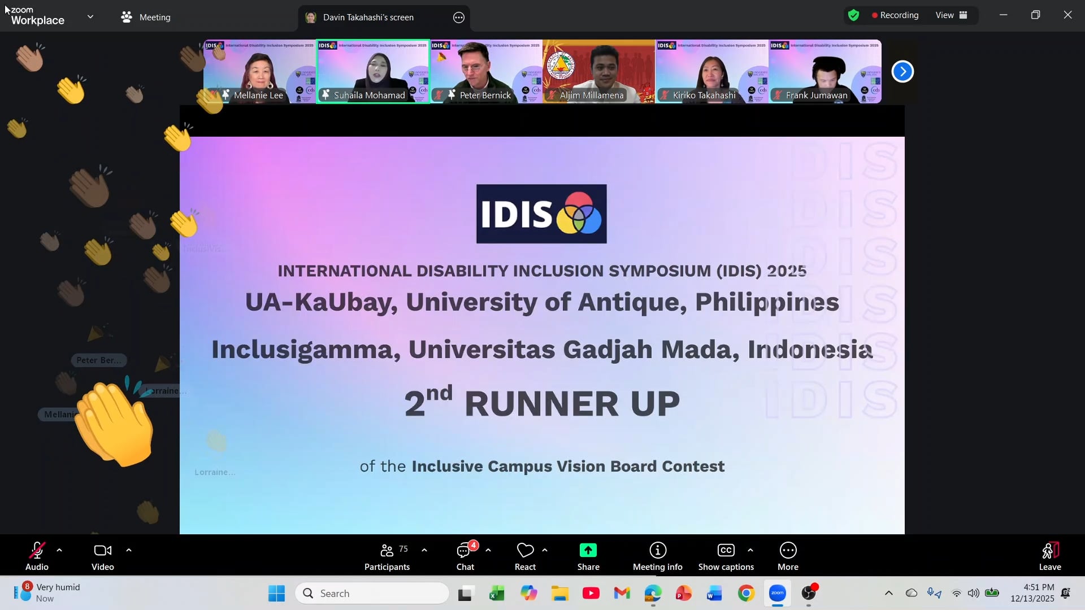This screenshot has height=610, width=1085.
Task: Open screen share options ellipsis
Action: tap(459, 18)
